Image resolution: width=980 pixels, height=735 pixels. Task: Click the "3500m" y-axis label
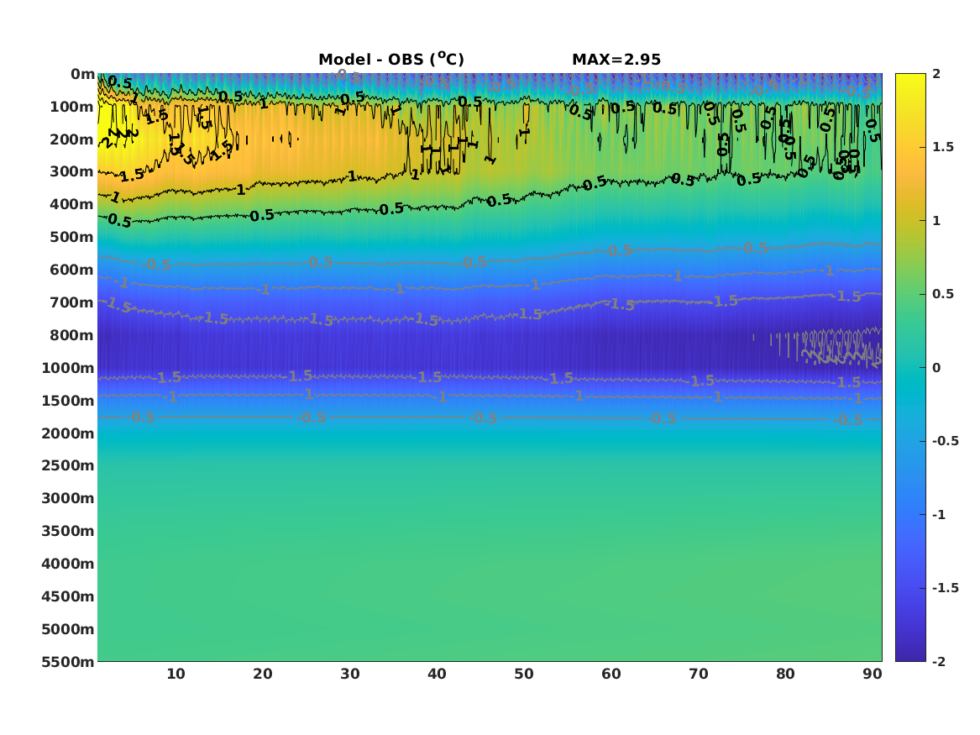pos(68,531)
